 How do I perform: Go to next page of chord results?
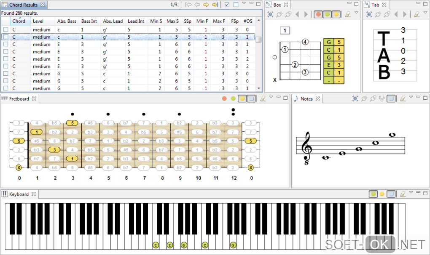click(x=206, y=5)
